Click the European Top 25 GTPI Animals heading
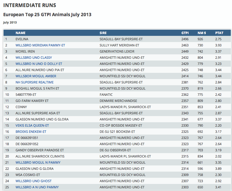232x191 pixels. click(47, 14)
